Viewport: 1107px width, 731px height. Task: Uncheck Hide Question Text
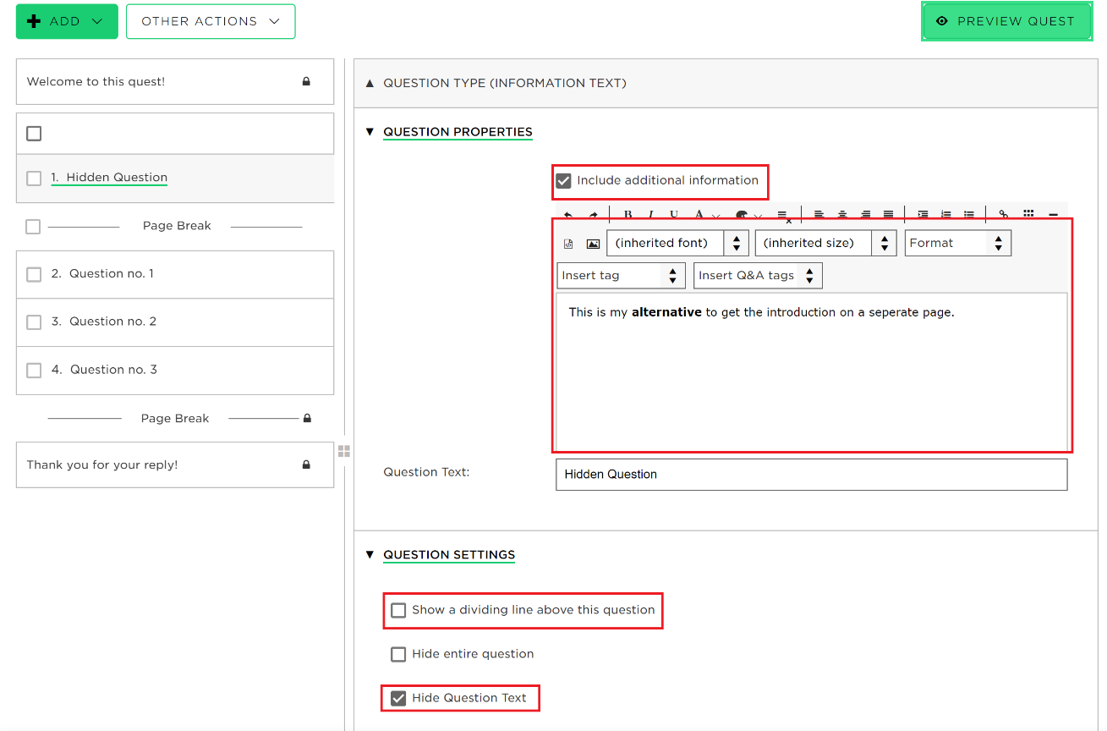click(398, 698)
